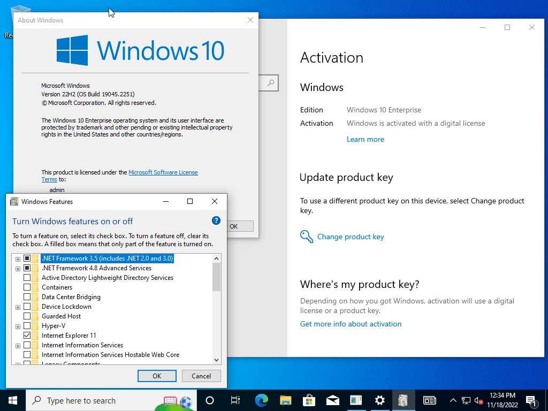The image size is (548, 411).
Task: Click the Learn more activation link
Action: point(365,139)
